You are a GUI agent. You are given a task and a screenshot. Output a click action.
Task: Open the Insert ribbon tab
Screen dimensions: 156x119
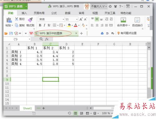24,13
